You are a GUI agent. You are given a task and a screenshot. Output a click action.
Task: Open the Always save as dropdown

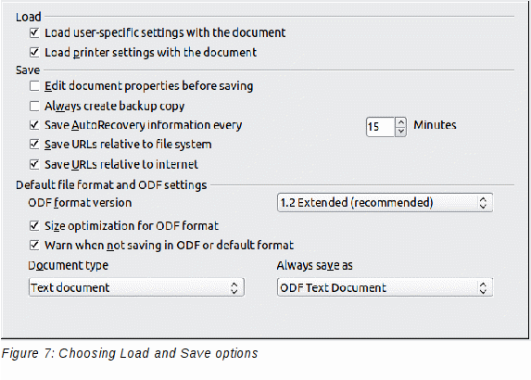pyautogui.click(x=385, y=287)
